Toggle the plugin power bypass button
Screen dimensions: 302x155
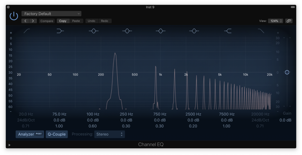[14, 16]
